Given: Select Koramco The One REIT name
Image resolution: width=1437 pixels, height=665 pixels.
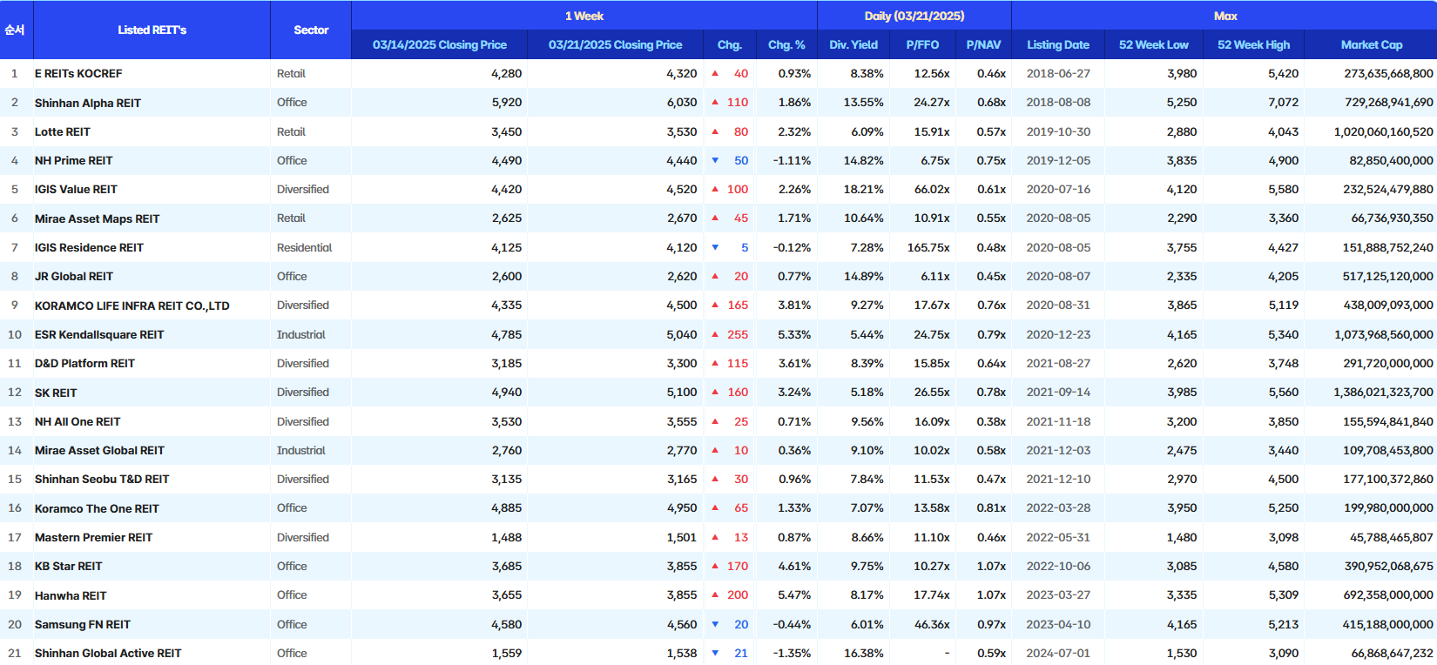Looking at the screenshot, I should (x=97, y=508).
